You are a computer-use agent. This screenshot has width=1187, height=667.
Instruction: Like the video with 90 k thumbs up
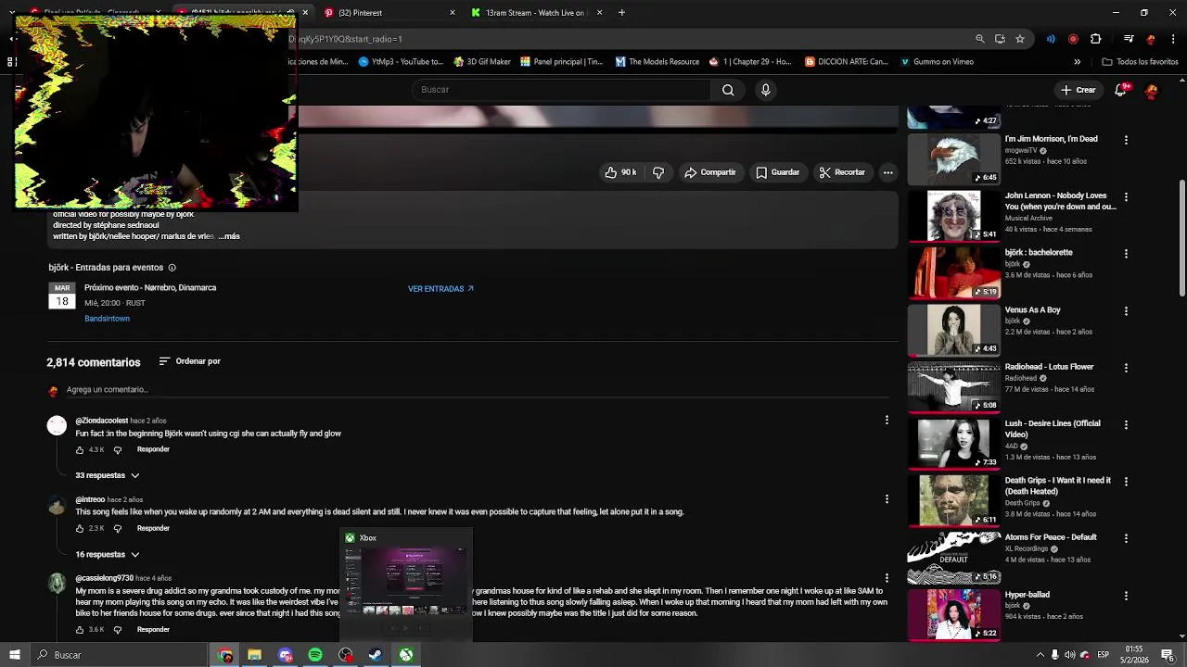coord(620,172)
